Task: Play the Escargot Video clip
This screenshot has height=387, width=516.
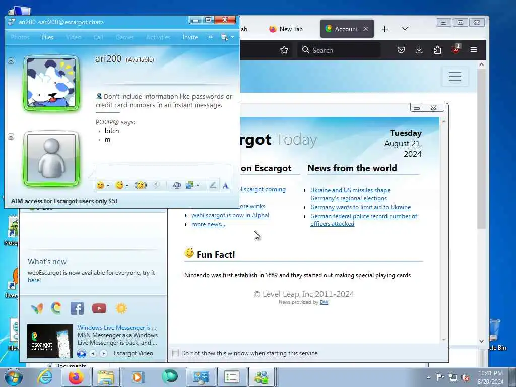Action: 82,353
